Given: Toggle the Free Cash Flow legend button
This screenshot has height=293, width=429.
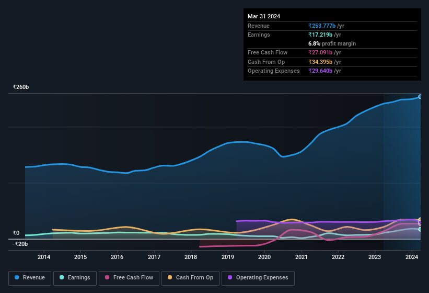Looking at the screenshot, I should 129,278.
